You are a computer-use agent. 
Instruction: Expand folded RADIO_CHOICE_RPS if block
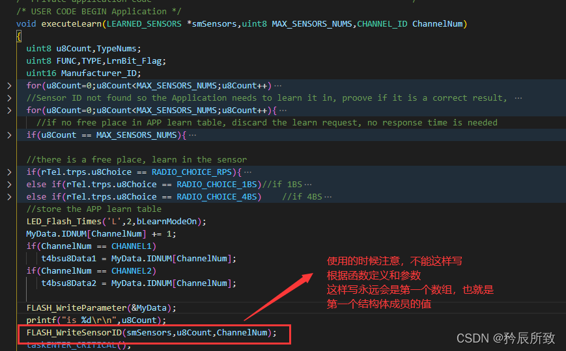pos(9,172)
